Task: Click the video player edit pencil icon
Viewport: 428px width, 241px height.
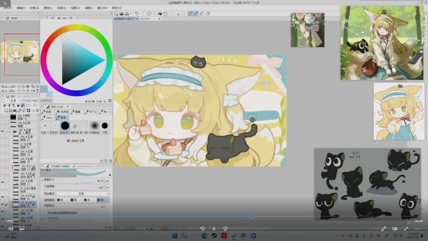Action: click(x=384, y=228)
